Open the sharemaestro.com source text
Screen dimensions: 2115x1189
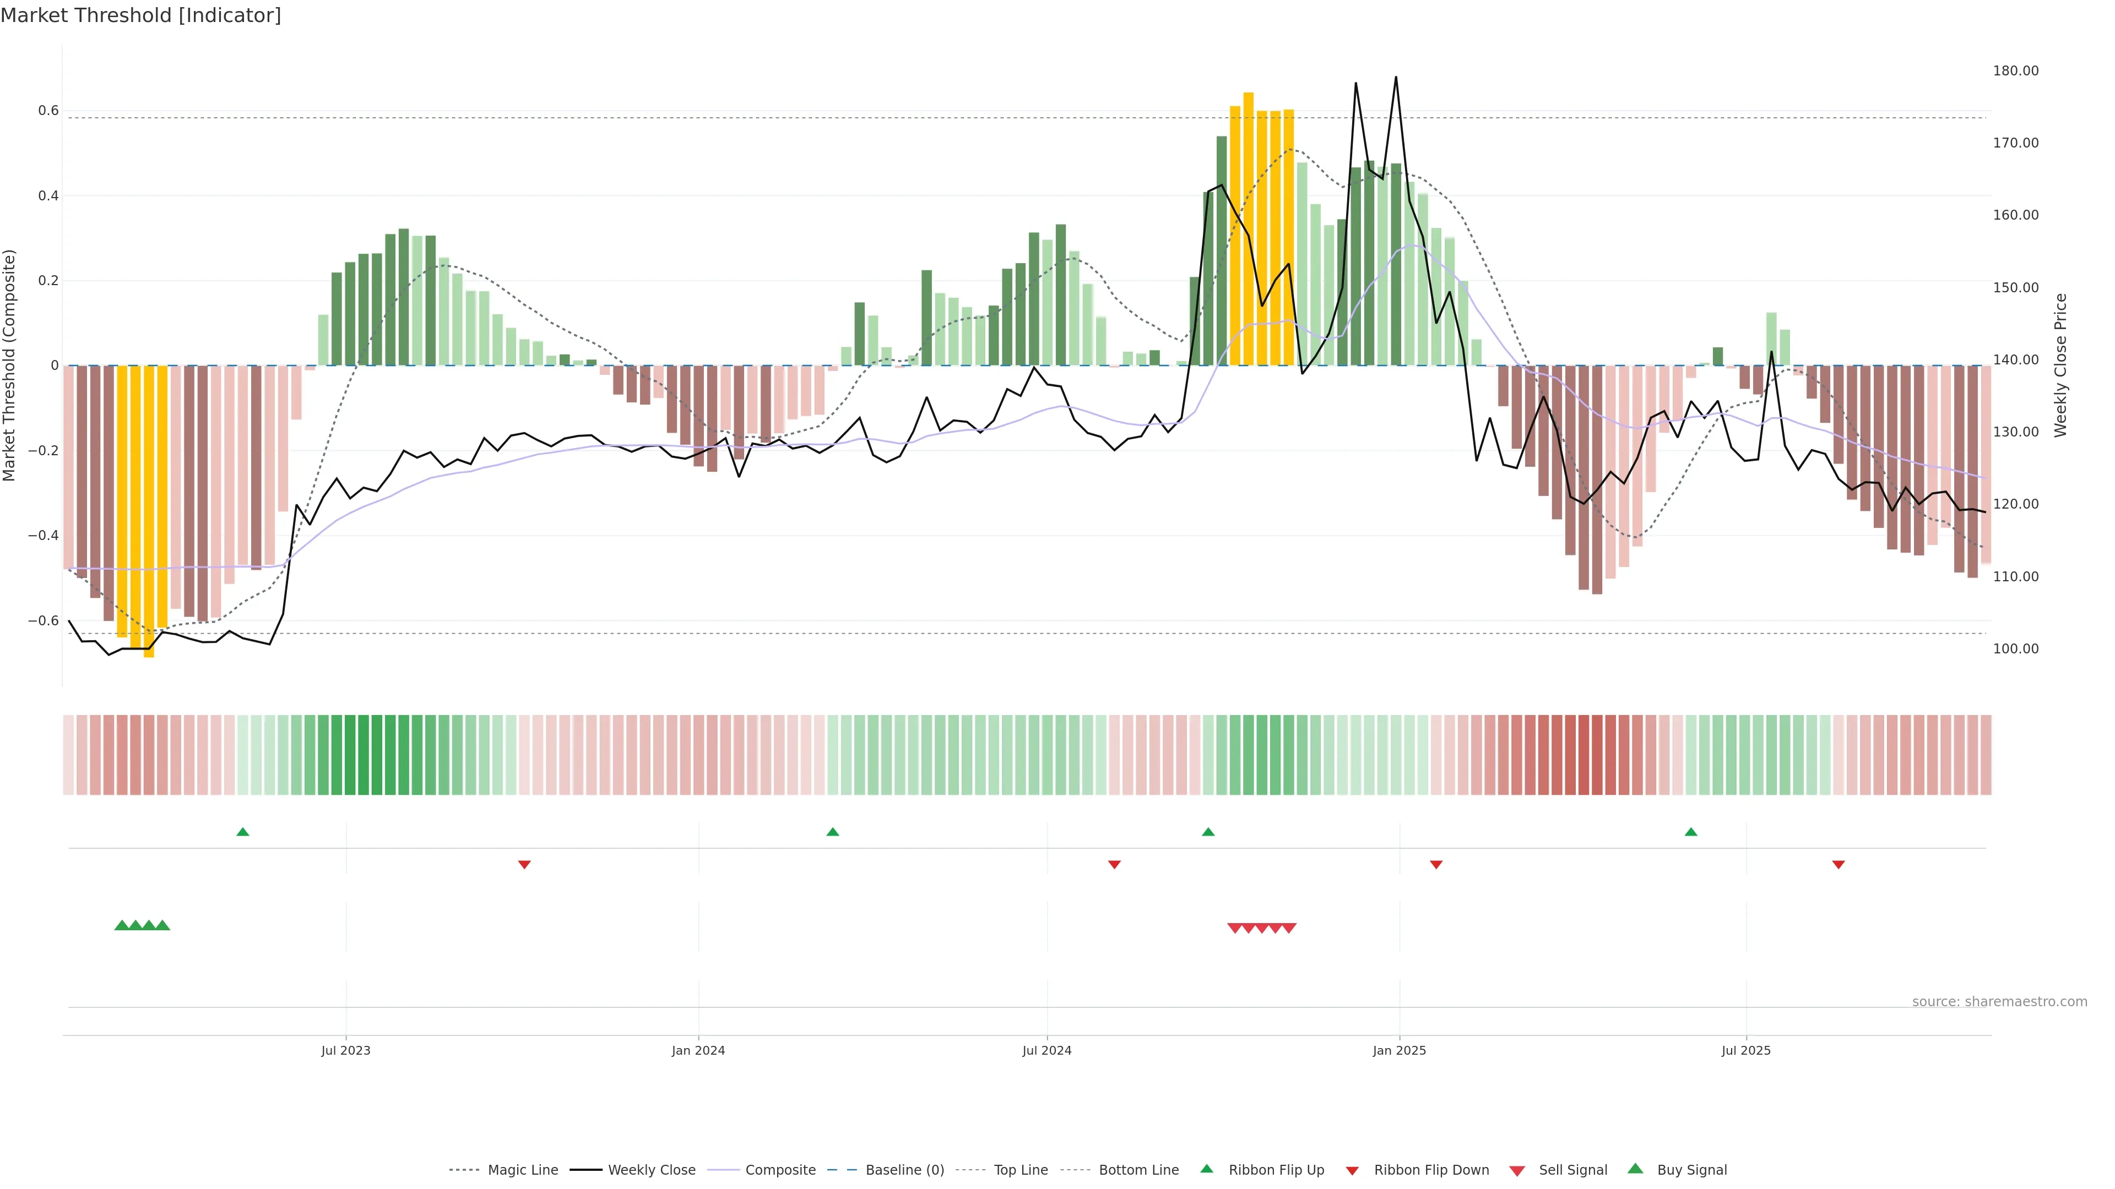[1999, 1002]
